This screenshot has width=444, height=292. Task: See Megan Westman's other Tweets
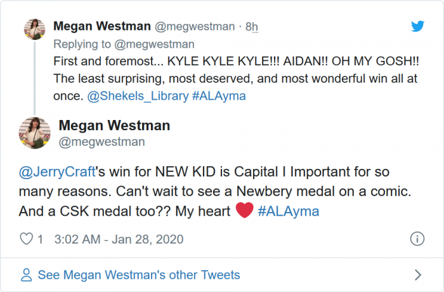tap(139, 275)
